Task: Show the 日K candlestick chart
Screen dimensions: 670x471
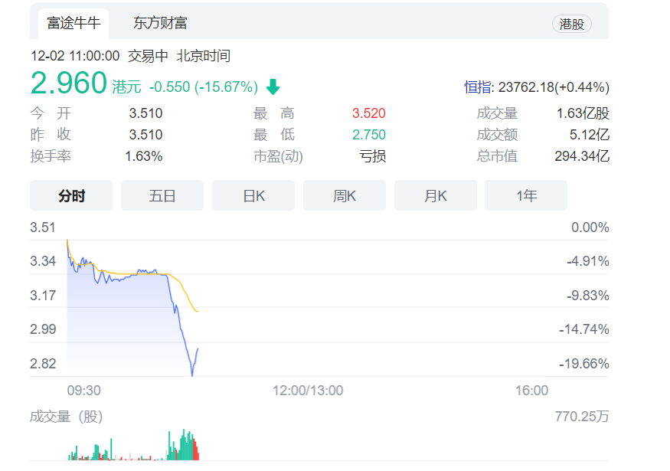Action: coord(253,196)
